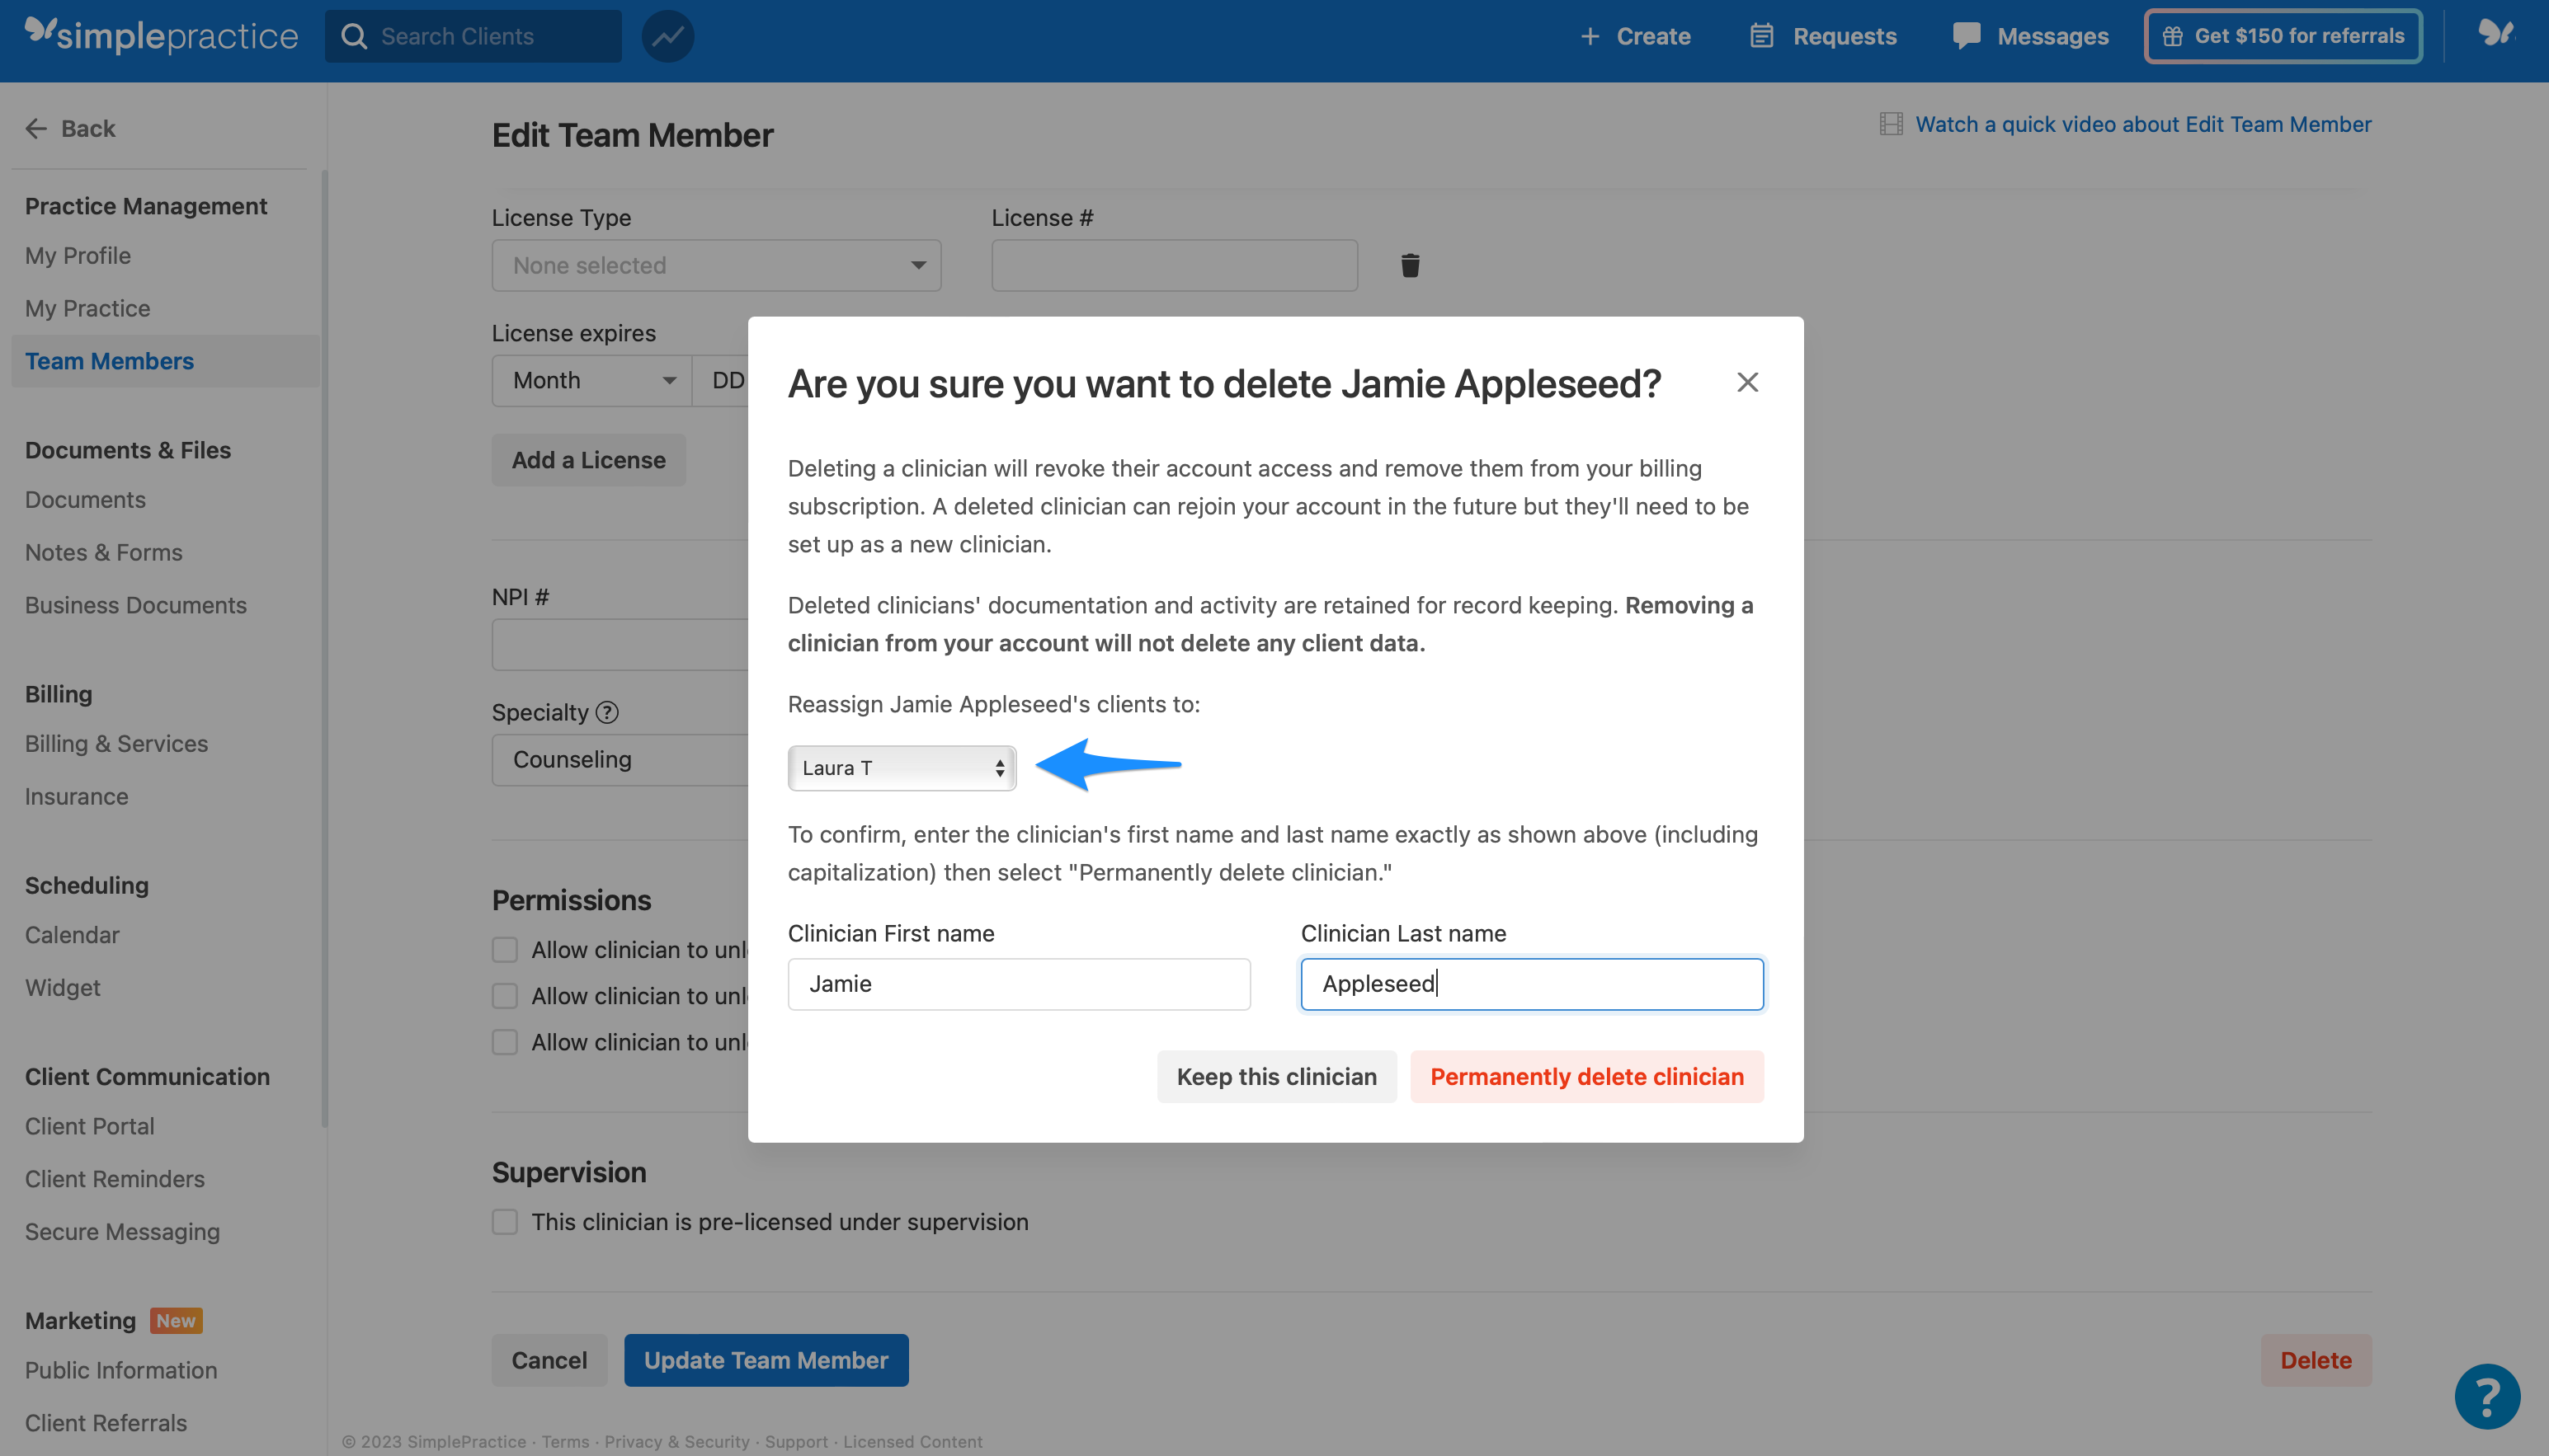Select Team Members in the sidebar
2549x1456 pixels.
[109, 360]
